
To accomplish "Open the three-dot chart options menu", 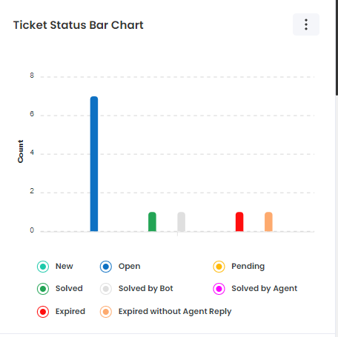I will coord(306,24).
